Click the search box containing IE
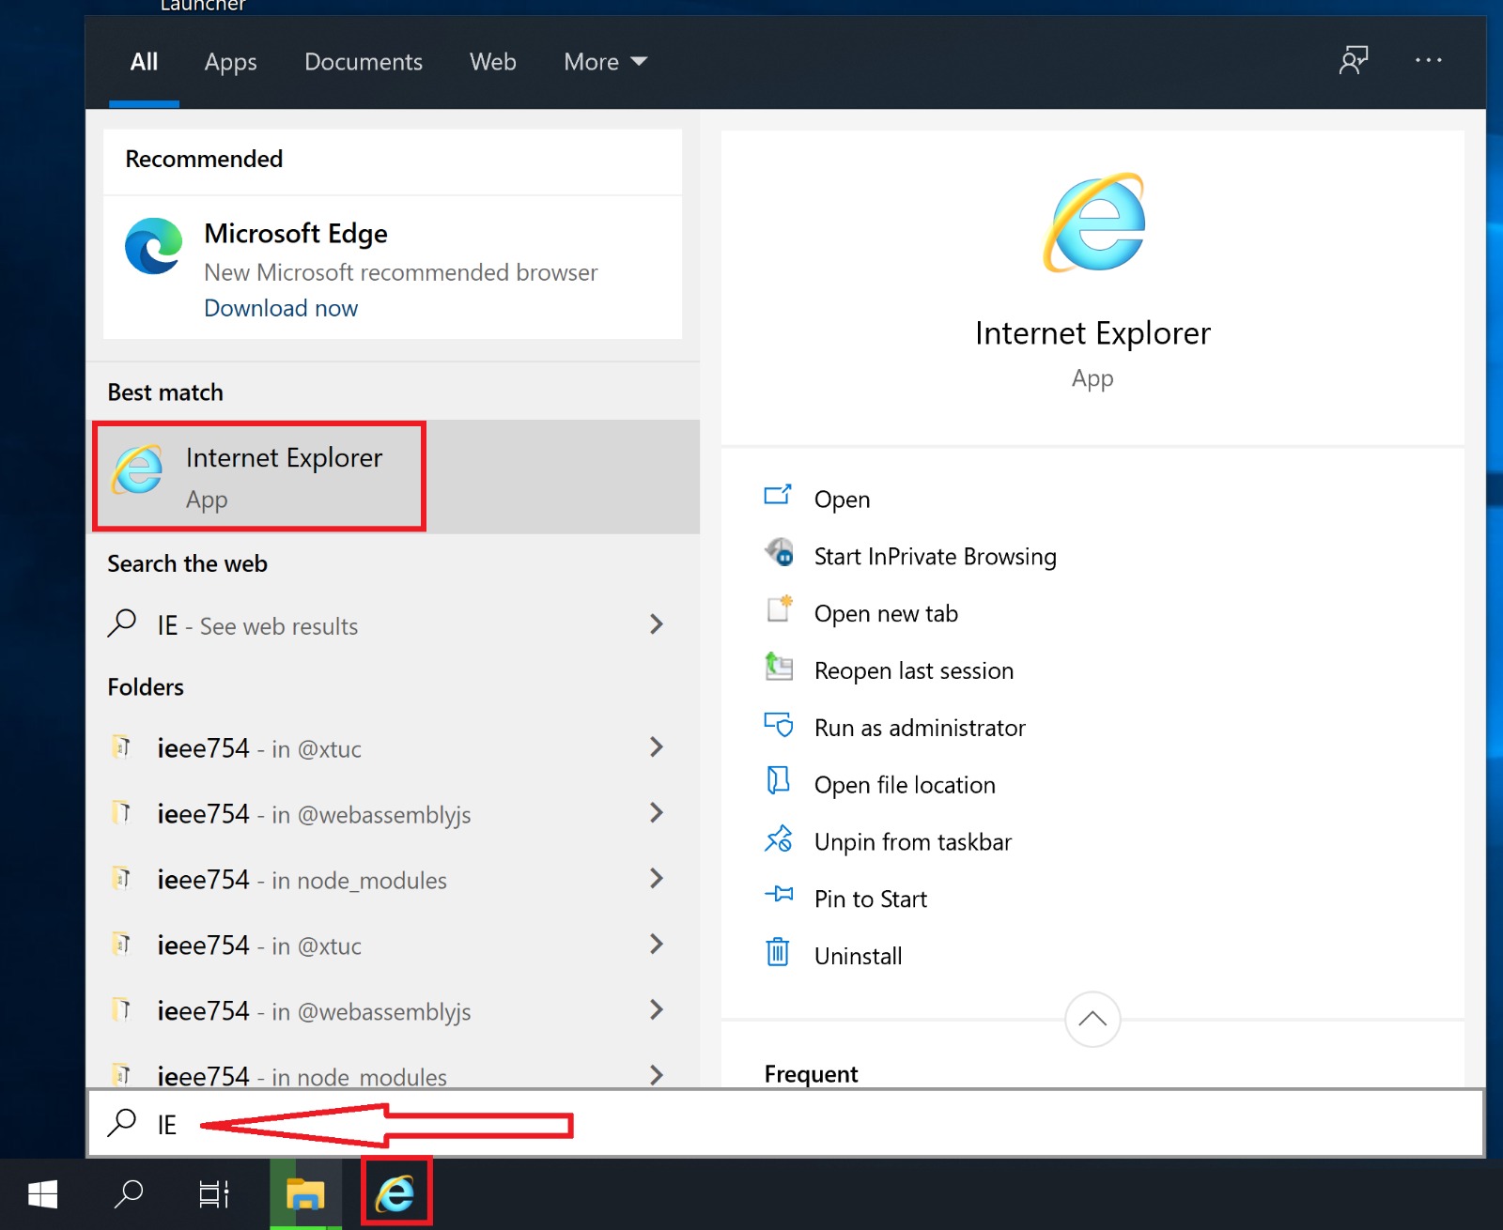Image resolution: width=1503 pixels, height=1230 pixels. 786,1124
